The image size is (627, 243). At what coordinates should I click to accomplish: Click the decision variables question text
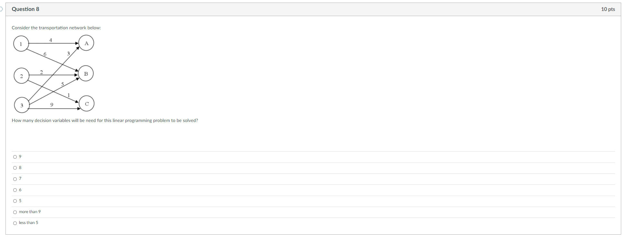[105, 120]
